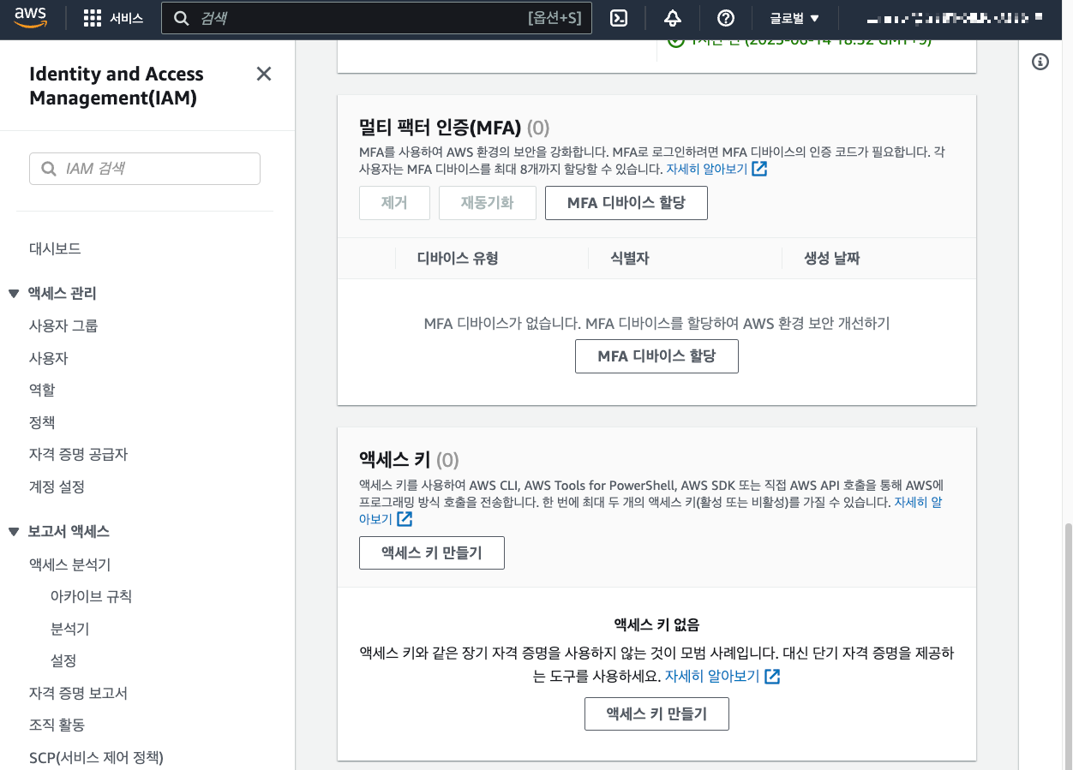Open 정책 in the sidebar
Viewport: 1073px width, 770px height.
(x=42, y=422)
